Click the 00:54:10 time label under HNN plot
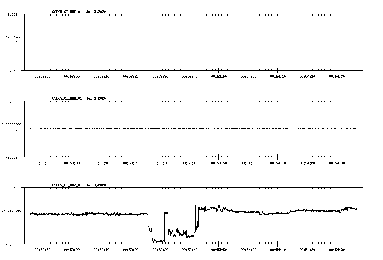This screenshot has width=383, height=260. point(278,163)
